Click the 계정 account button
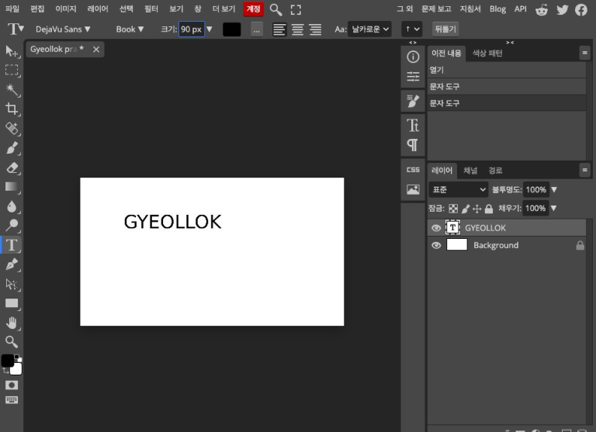This screenshot has width=596, height=432. [x=253, y=9]
